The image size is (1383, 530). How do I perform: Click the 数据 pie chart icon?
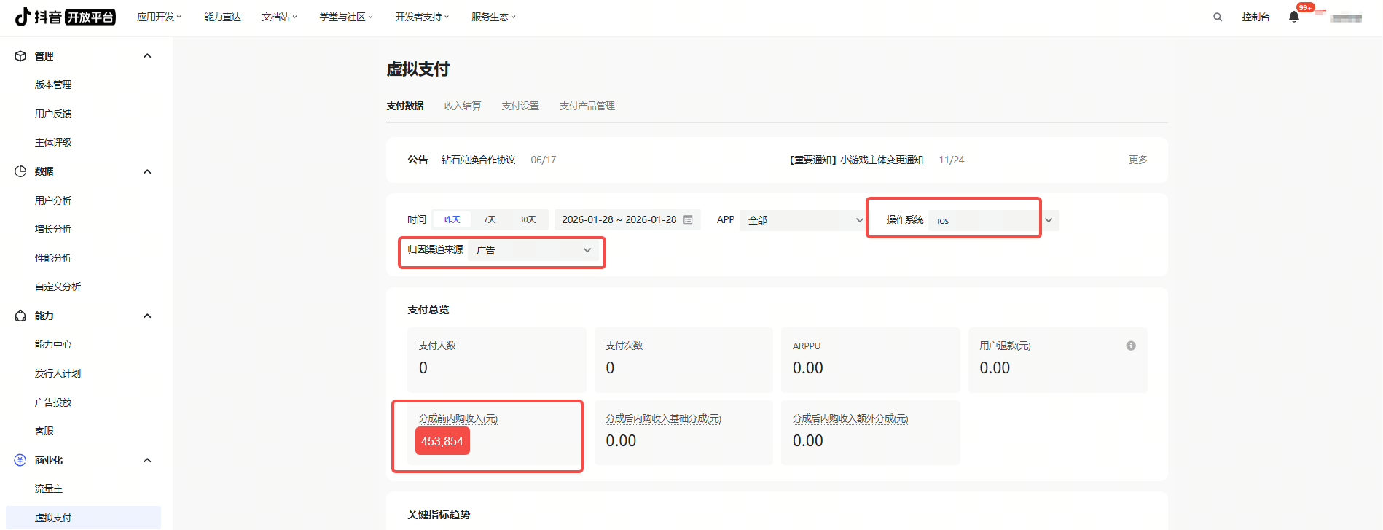pos(20,171)
